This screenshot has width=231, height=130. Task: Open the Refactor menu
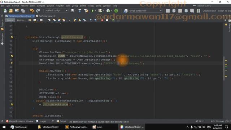[60, 6]
